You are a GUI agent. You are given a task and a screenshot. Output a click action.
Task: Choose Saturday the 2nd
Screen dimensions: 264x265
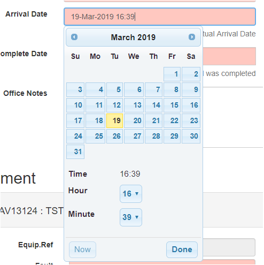(191, 74)
